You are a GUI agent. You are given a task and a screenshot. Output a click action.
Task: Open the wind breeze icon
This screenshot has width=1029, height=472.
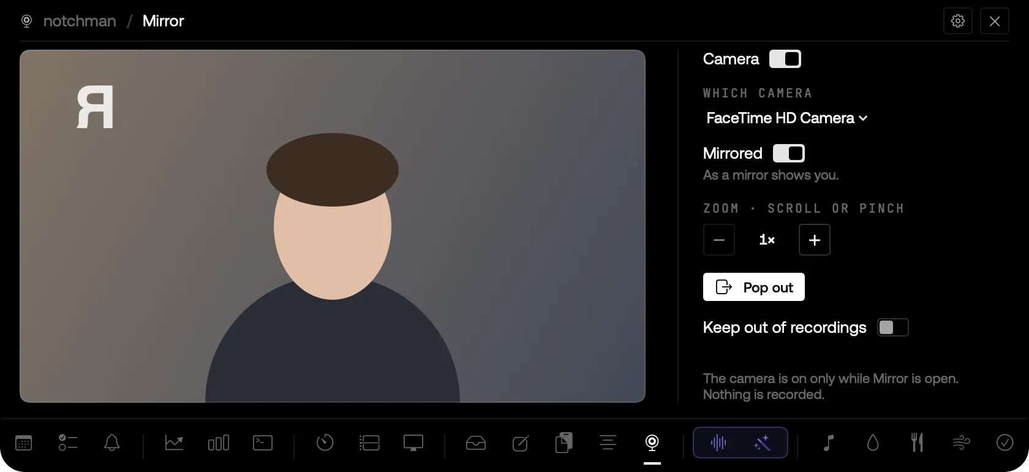pyautogui.click(x=961, y=443)
